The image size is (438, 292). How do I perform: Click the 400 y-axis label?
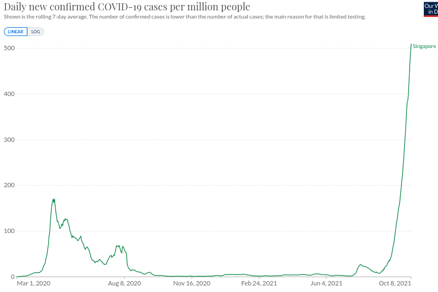tap(8, 94)
